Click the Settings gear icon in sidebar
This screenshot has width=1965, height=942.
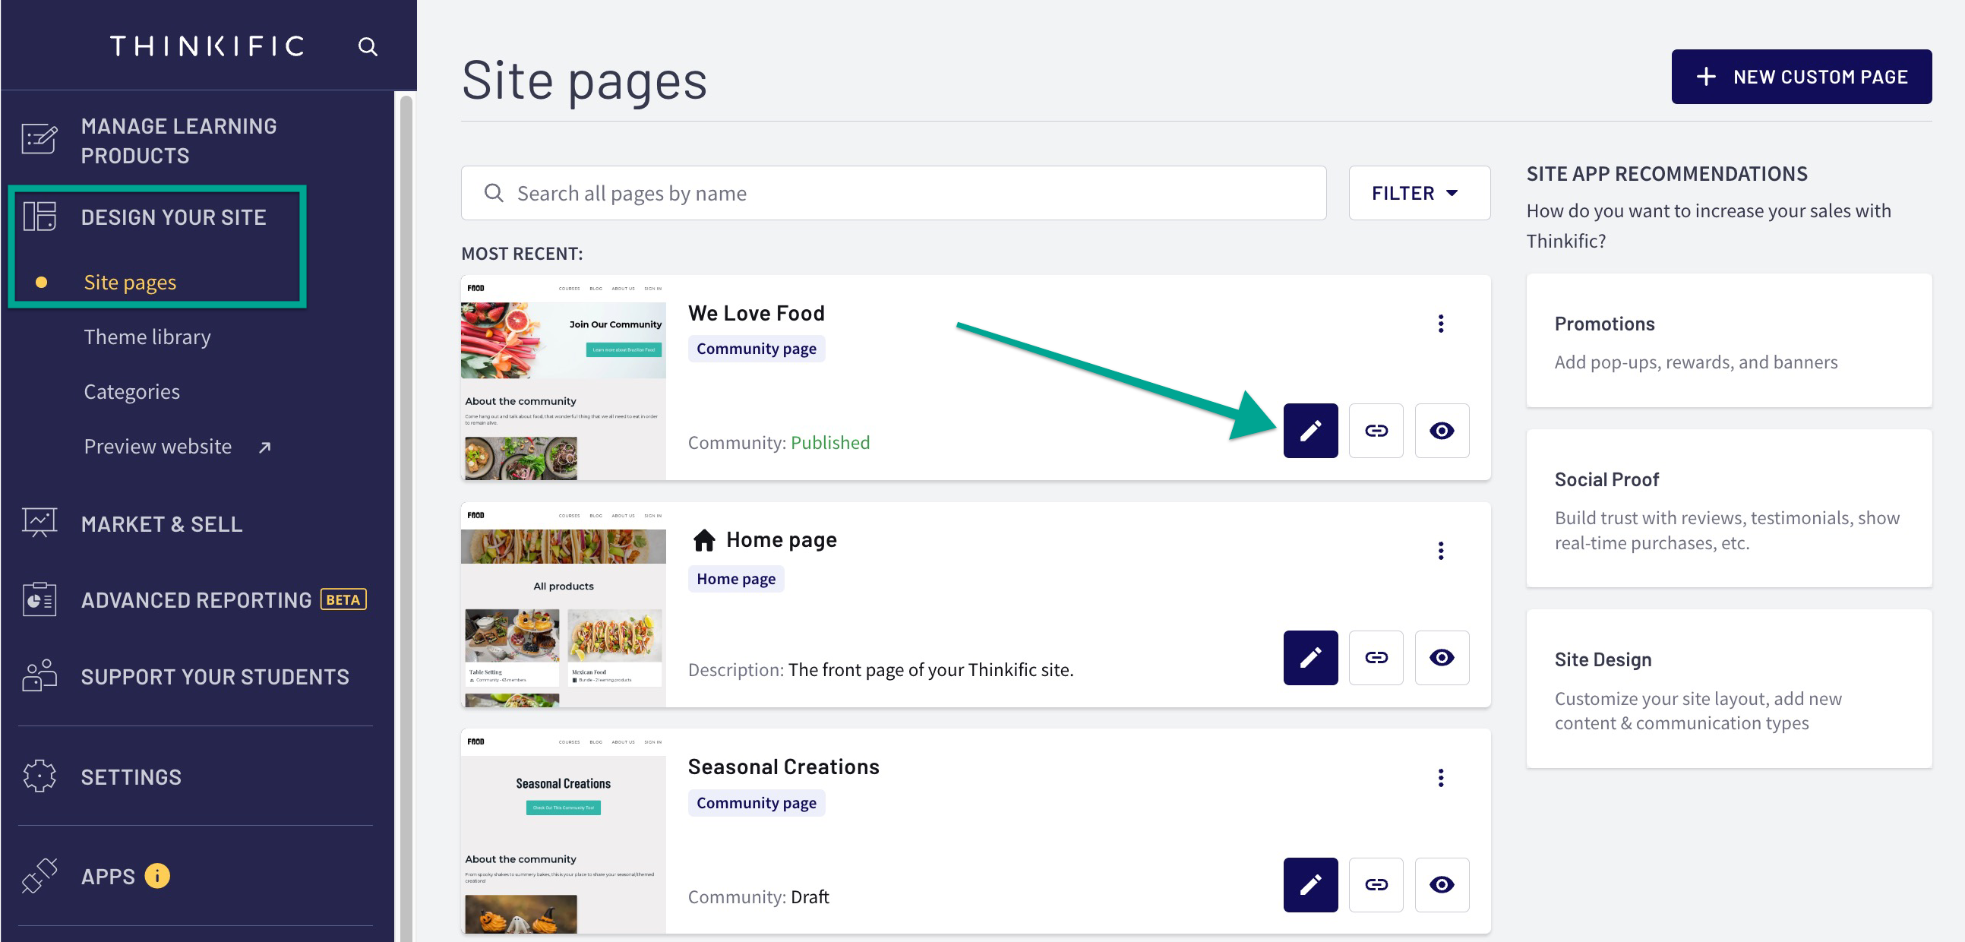coord(38,776)
